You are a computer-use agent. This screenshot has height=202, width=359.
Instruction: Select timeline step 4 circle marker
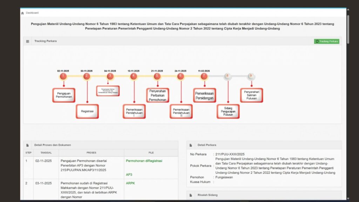click(134, 76)
